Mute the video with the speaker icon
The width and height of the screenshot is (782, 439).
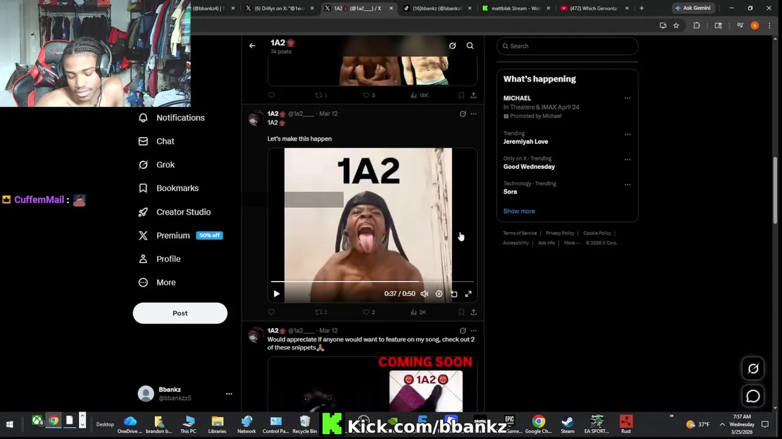click(424, 294)
